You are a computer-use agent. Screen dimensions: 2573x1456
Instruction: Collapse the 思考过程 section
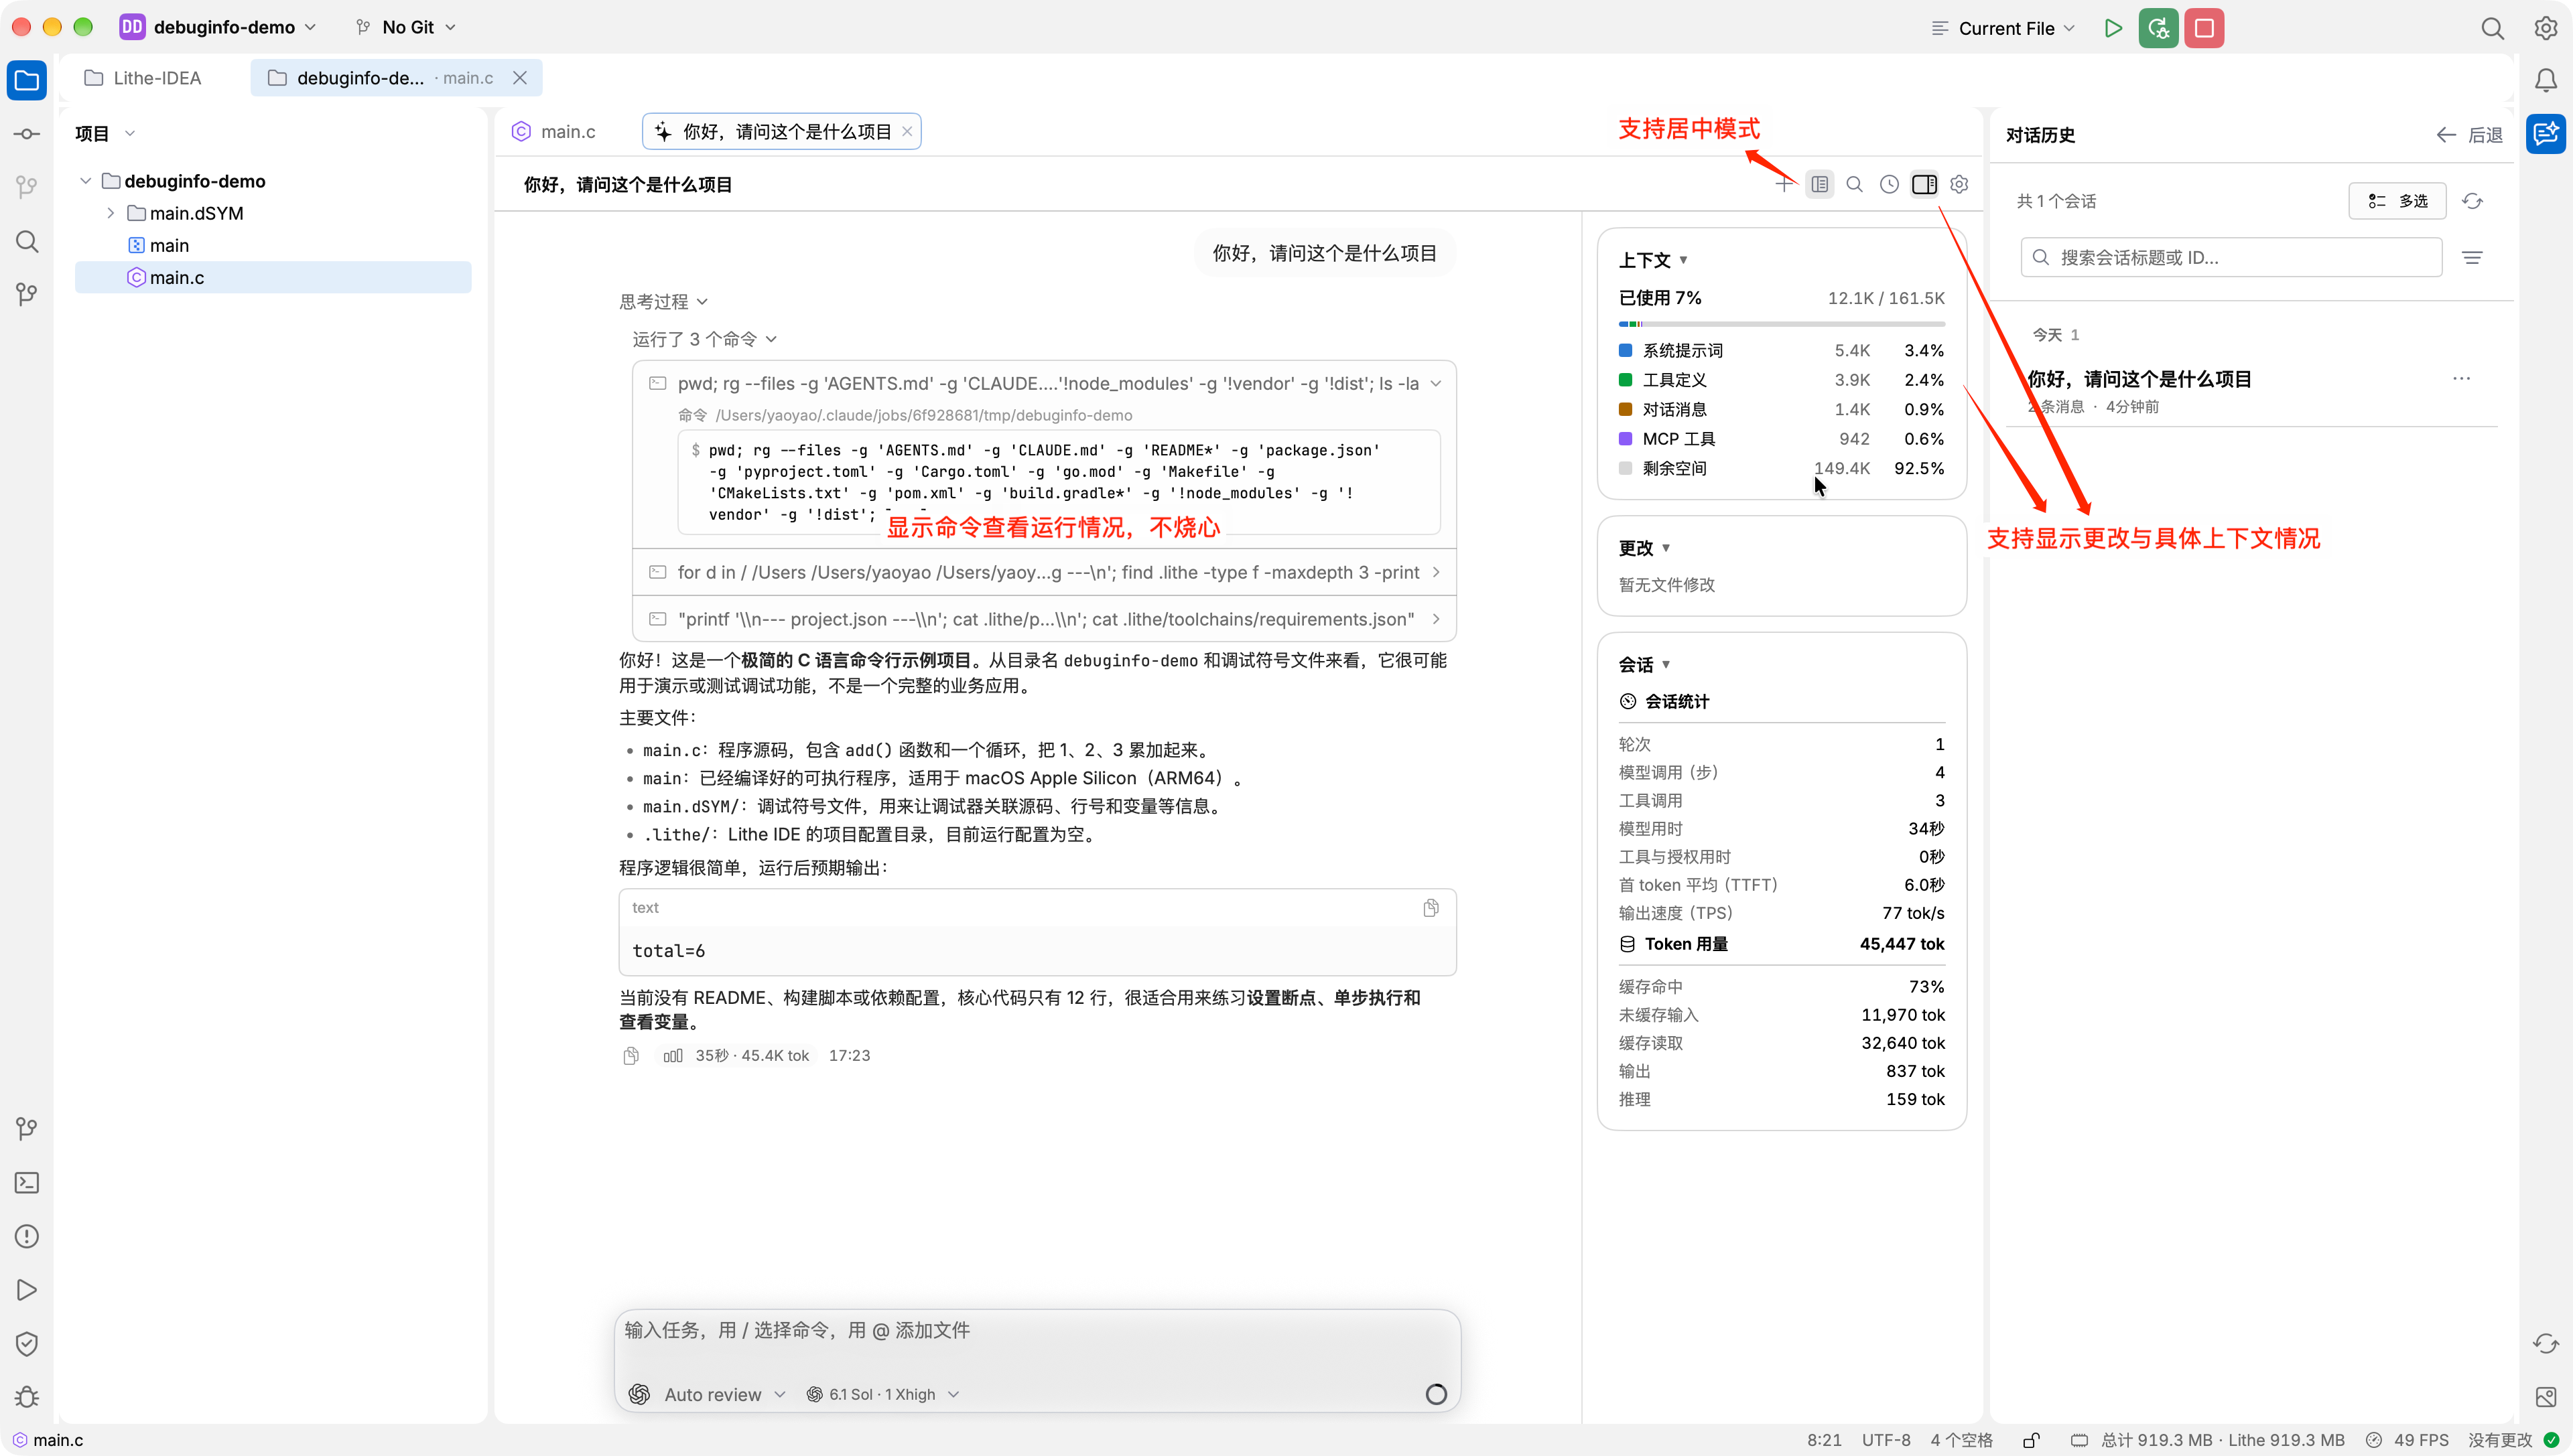click(663, 302)
